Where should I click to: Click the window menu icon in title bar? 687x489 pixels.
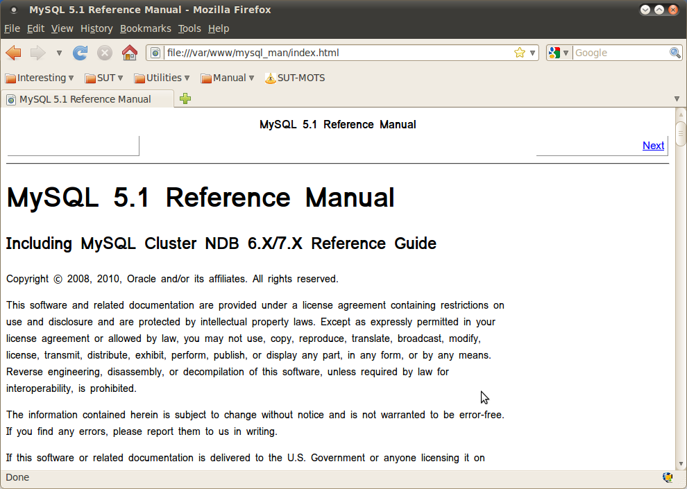(14, 10)
